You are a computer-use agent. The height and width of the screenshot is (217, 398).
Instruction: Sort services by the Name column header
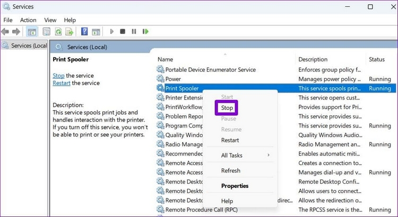click(166, 59)
